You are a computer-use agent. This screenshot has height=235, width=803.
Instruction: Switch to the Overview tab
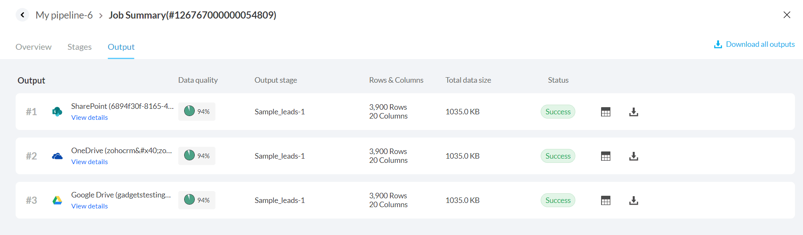pyautogui.click(x=33, y=47)
